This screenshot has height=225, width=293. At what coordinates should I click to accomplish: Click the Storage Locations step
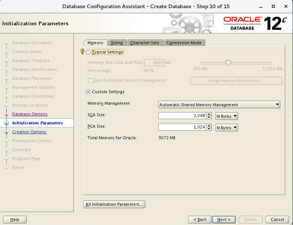pyautogui.click(x=30, y=105)
